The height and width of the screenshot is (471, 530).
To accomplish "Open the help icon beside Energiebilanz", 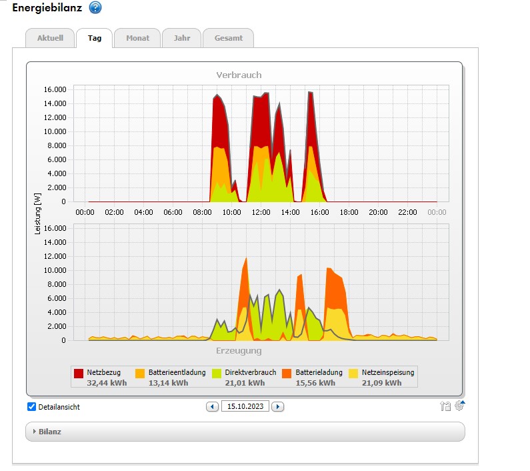I will 95,8.
